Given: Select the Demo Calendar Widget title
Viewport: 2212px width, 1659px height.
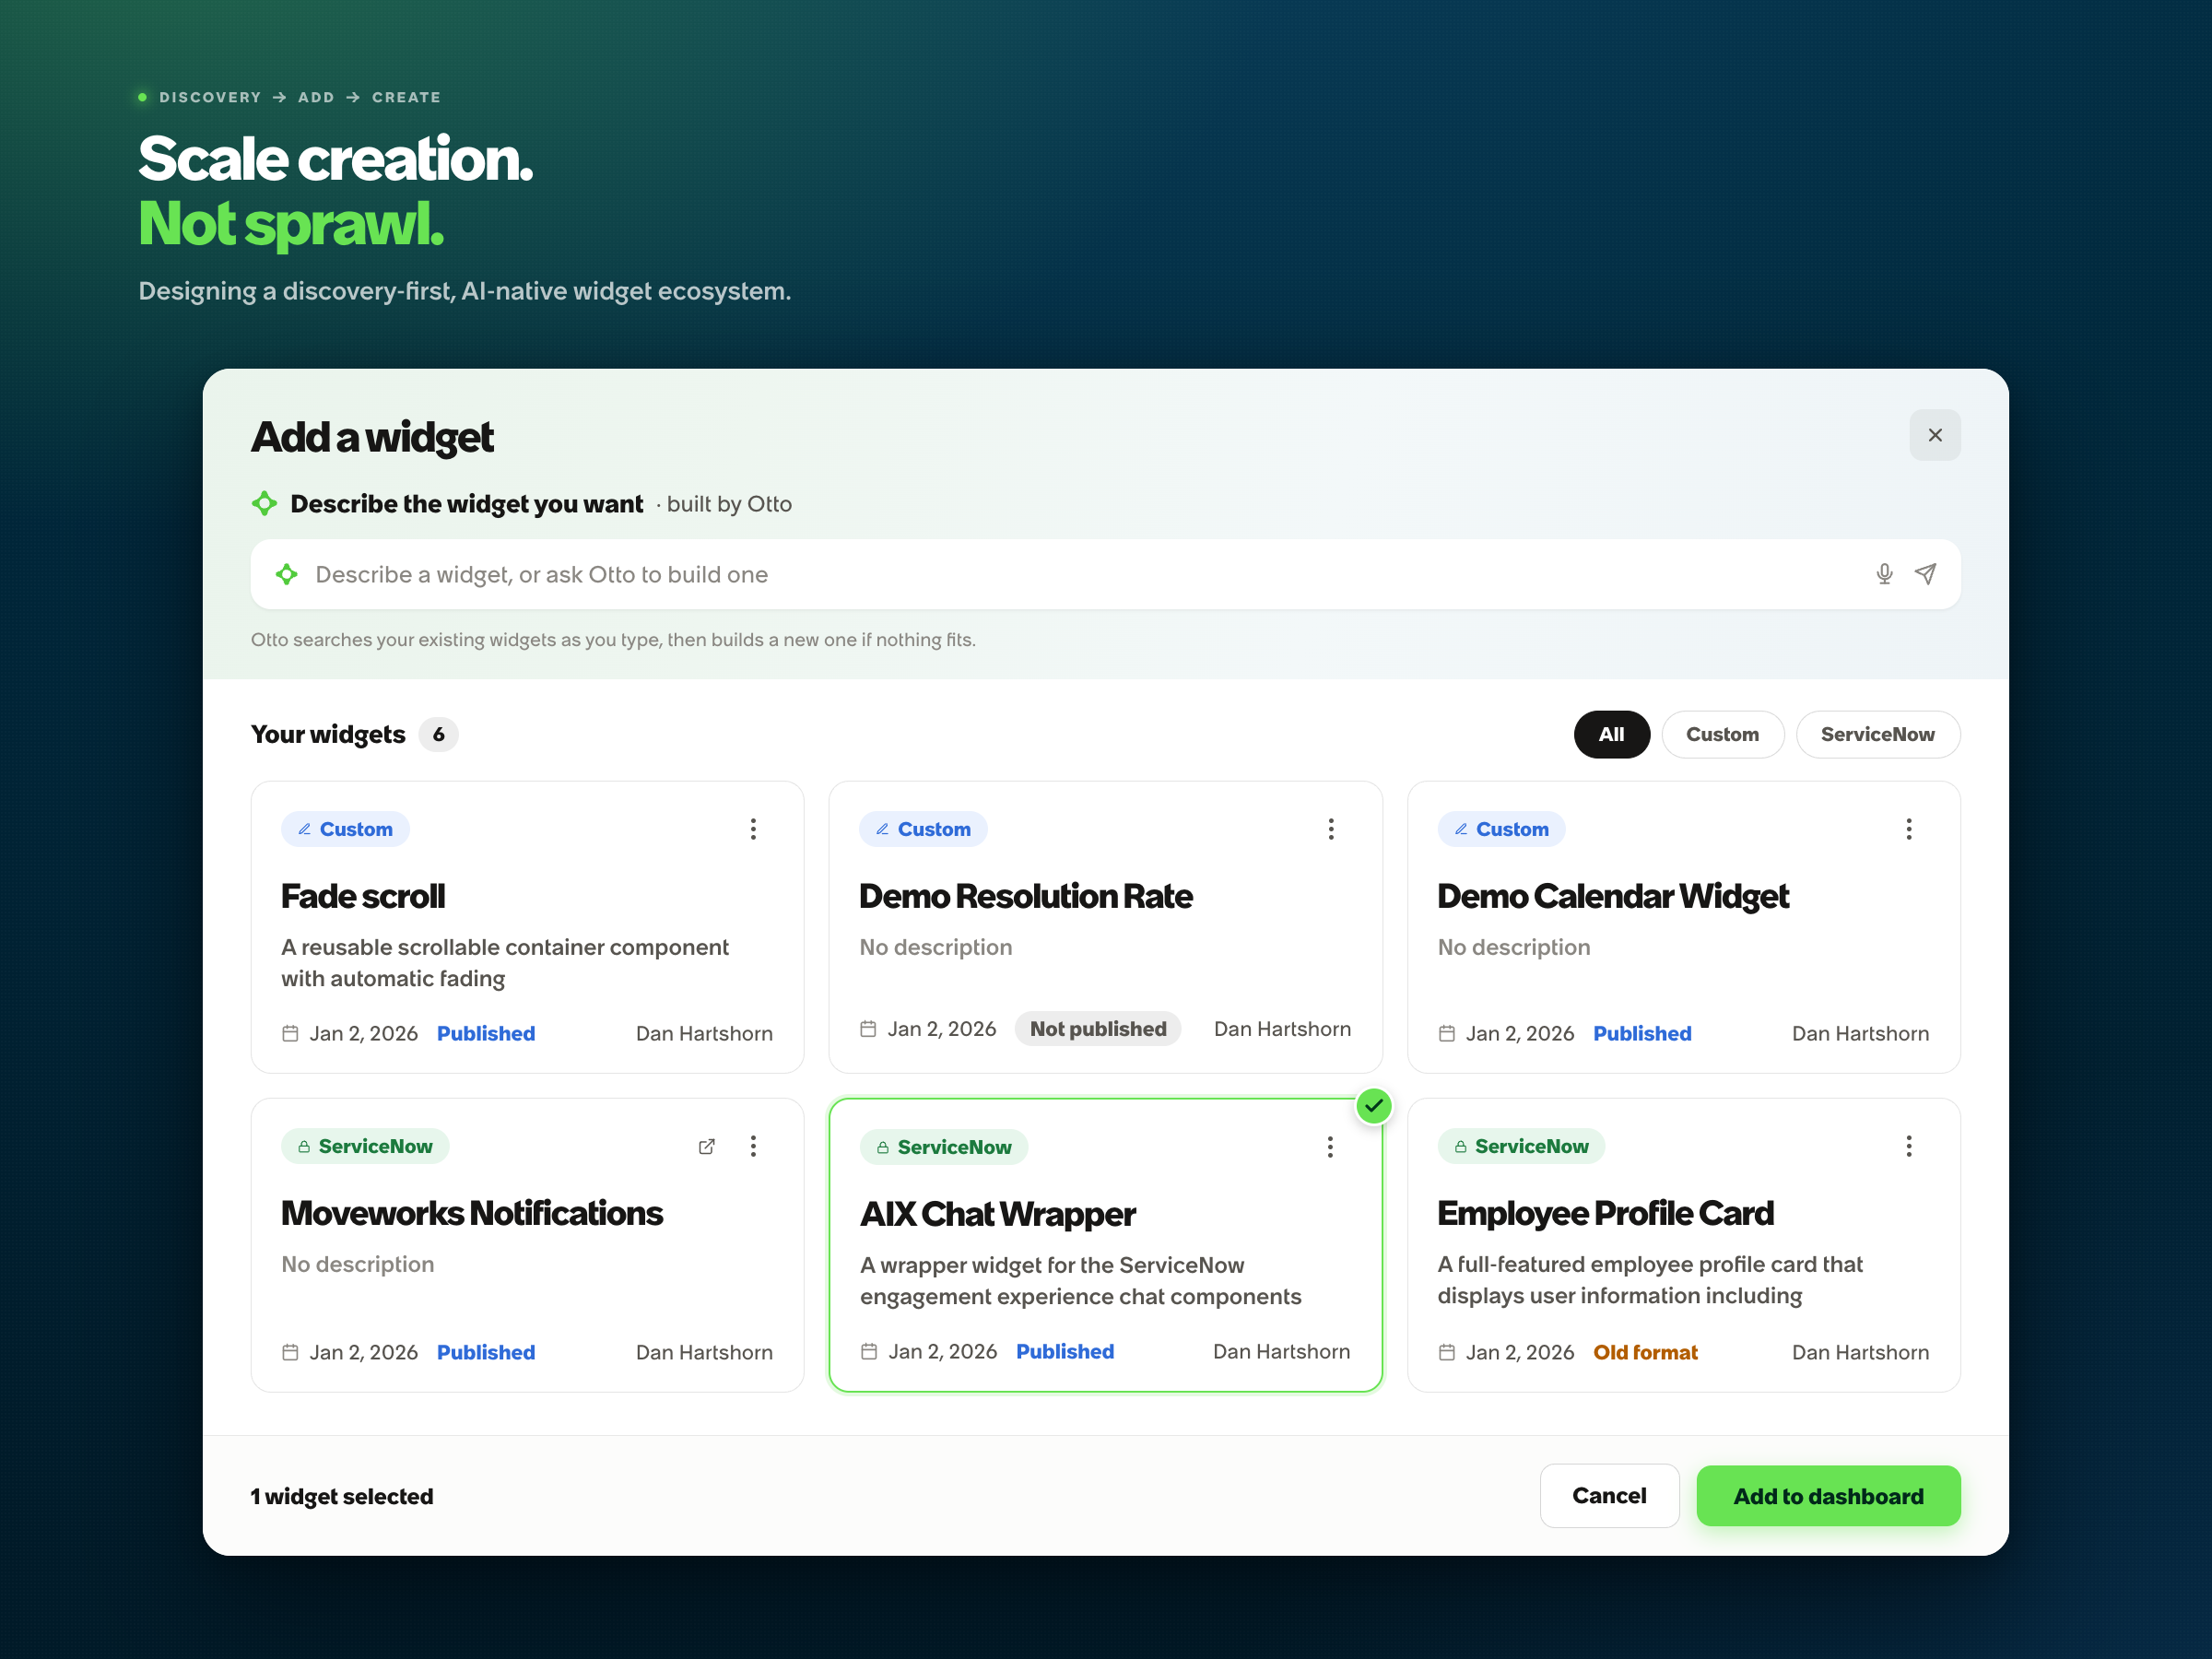Looking at the screenshot, I should 1612,897.
